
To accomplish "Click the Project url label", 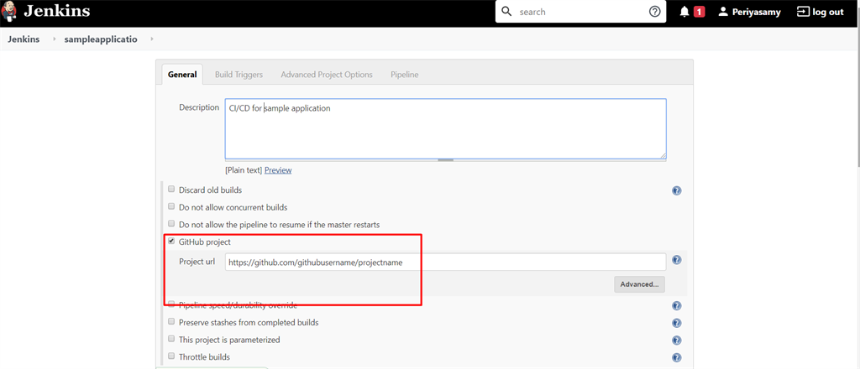I will point(197,262).
